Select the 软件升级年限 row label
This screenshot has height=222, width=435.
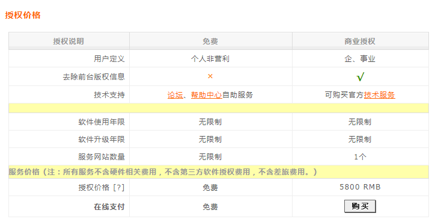click(102, 139)
